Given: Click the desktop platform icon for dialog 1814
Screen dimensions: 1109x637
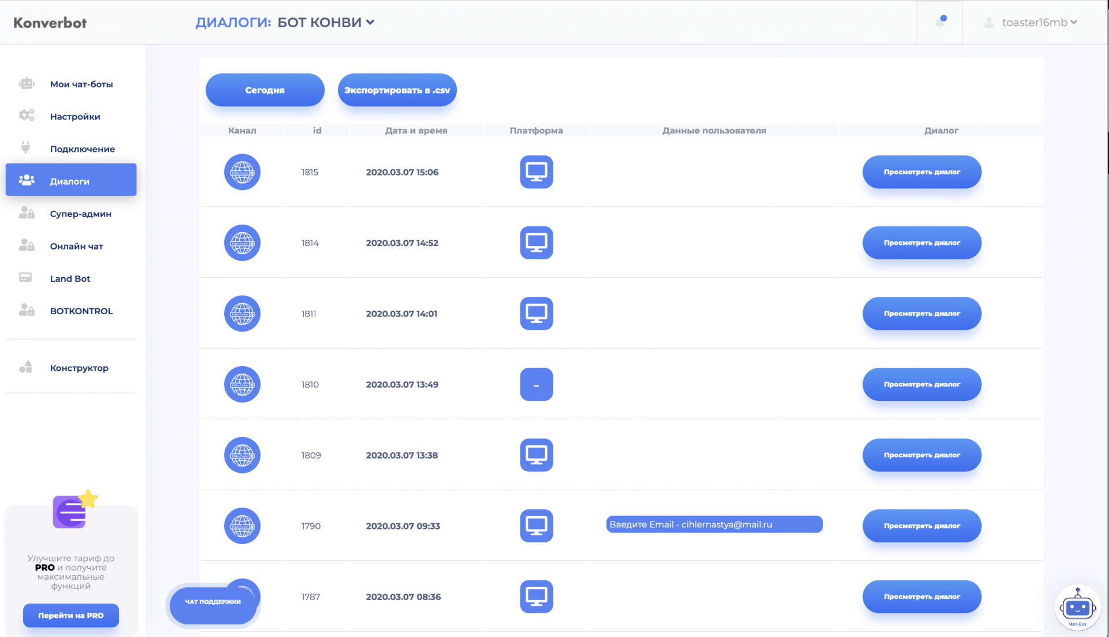Looking at the screenshot, I should 536,243.
